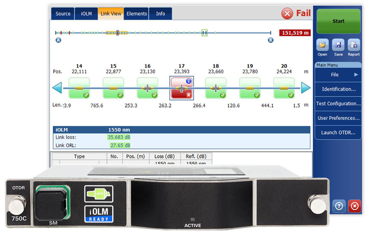Image resolution: width=367 pixels, height=233 pixels.
Task: Select element 20 splice icon
Action: (x=284, y=88)
